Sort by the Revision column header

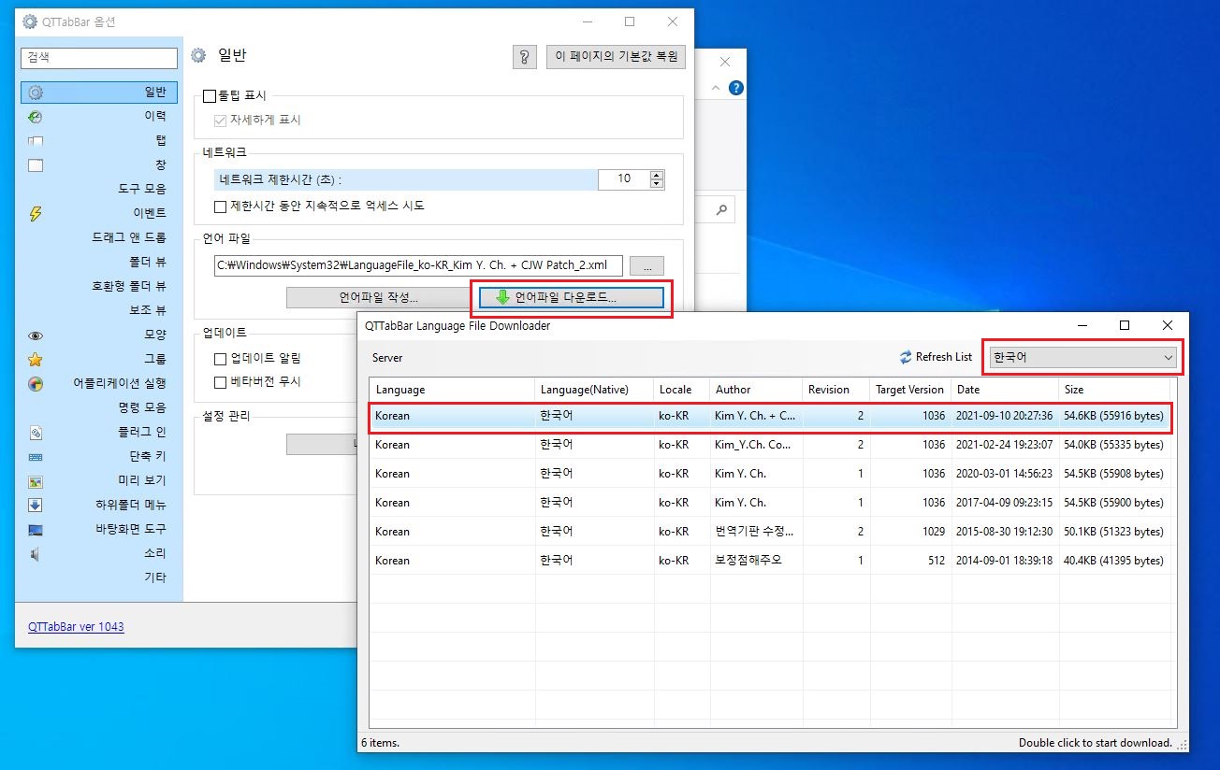tap(835, 390)
